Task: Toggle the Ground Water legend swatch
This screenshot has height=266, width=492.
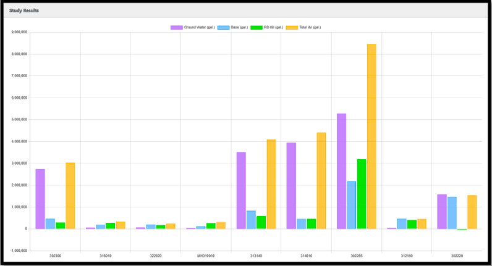Action: pyautogui.click(x=177, y=27)
